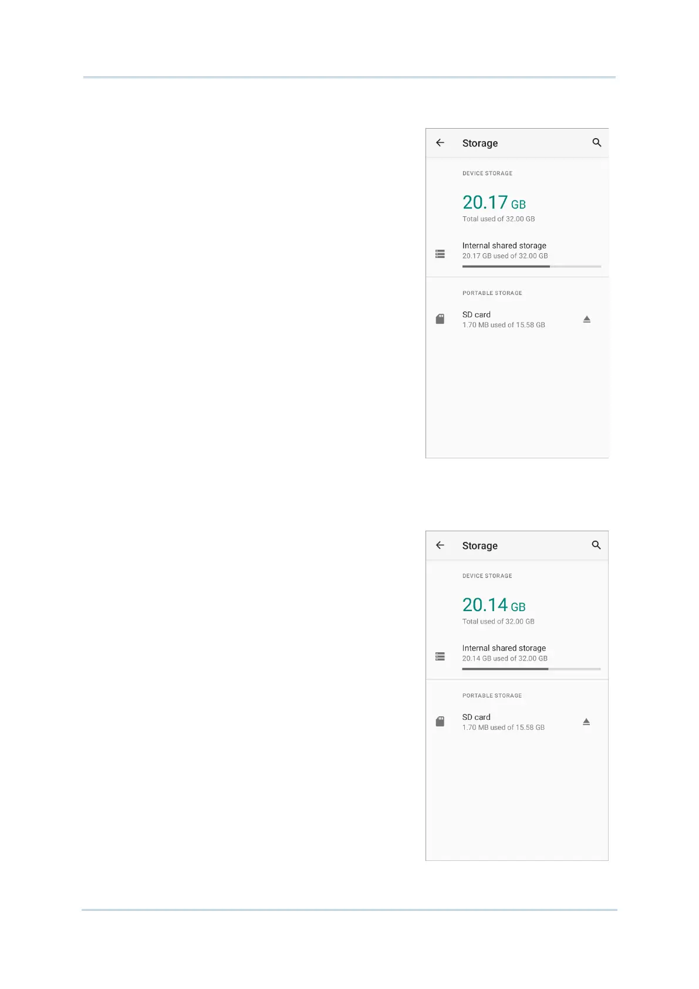Tap back arrow on the 20.17 GB Storage screen

pyautogui.click(x=440, y=143)
